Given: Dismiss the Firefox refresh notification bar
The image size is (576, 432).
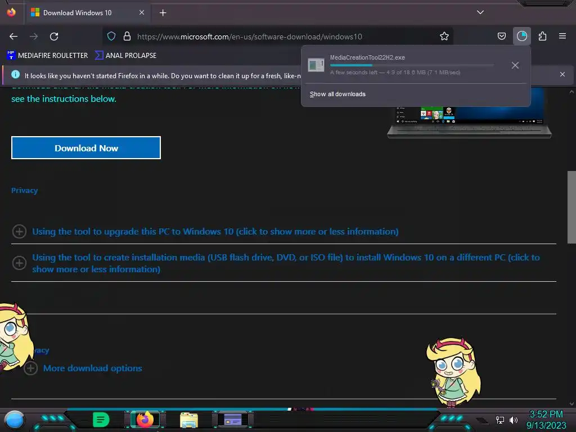Looking at the screenshot, I should point(562,74).
